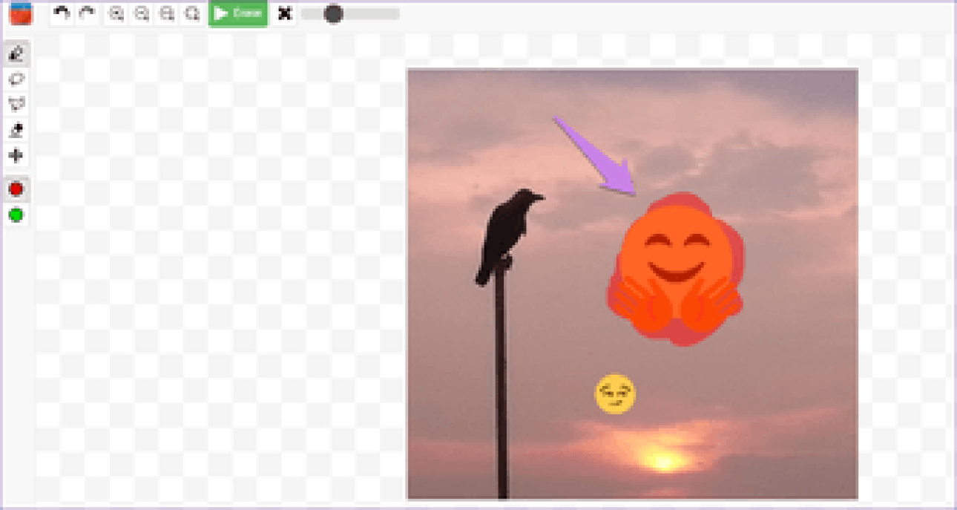Image resolution: width=957 pixels, height=510 pixels.
Task: Click the small yellow emoji on image
Action: 615,393
